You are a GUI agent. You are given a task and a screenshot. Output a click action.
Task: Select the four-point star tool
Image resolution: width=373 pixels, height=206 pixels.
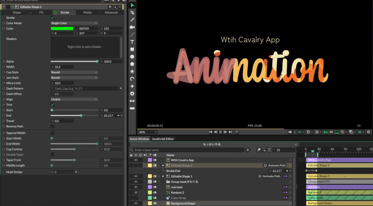[132, 86]
